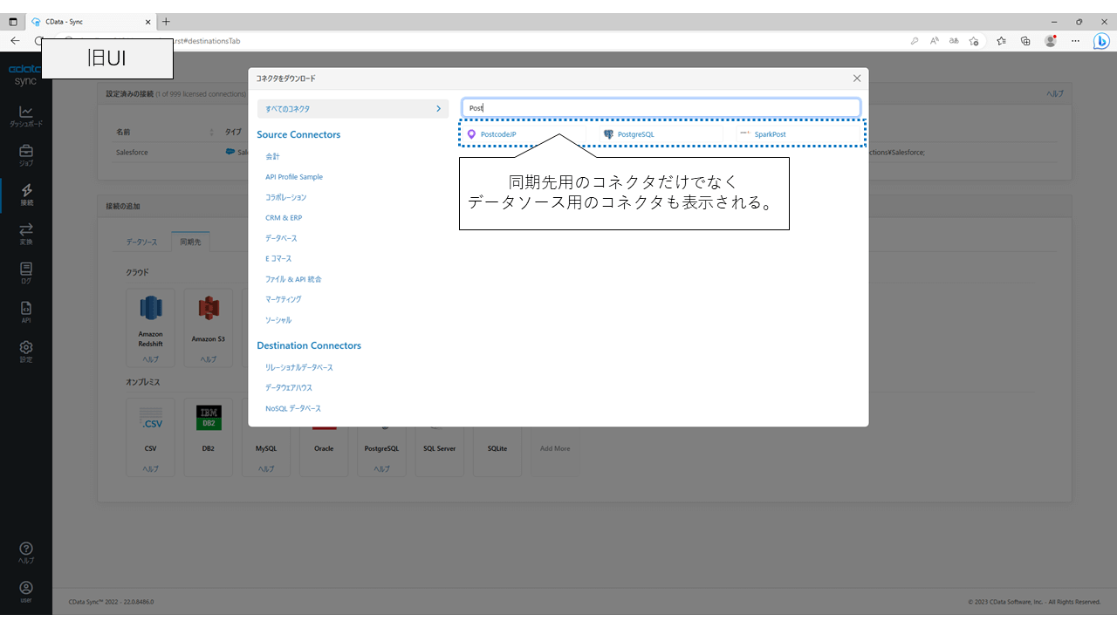Close the コネクタをダウンロード dialog
This screenshot has height=628, width=1117.
[x=857, y=78]
